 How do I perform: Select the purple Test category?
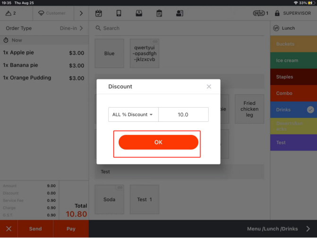(x=293, y=143)
